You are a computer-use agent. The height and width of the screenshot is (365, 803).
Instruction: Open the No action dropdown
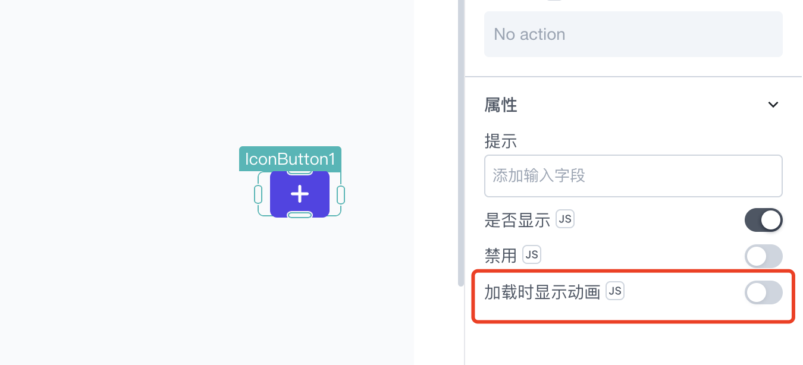[x=633, y=34]
